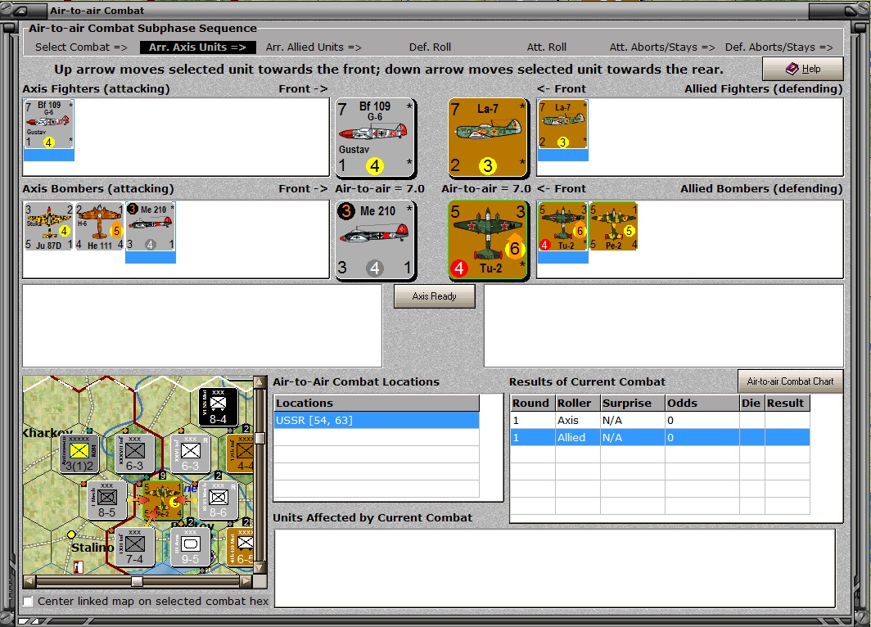Image resolution: width=871 pixels, height=627 pixels.
Task: Click the Axis Ready button
Action: [435, 296]
